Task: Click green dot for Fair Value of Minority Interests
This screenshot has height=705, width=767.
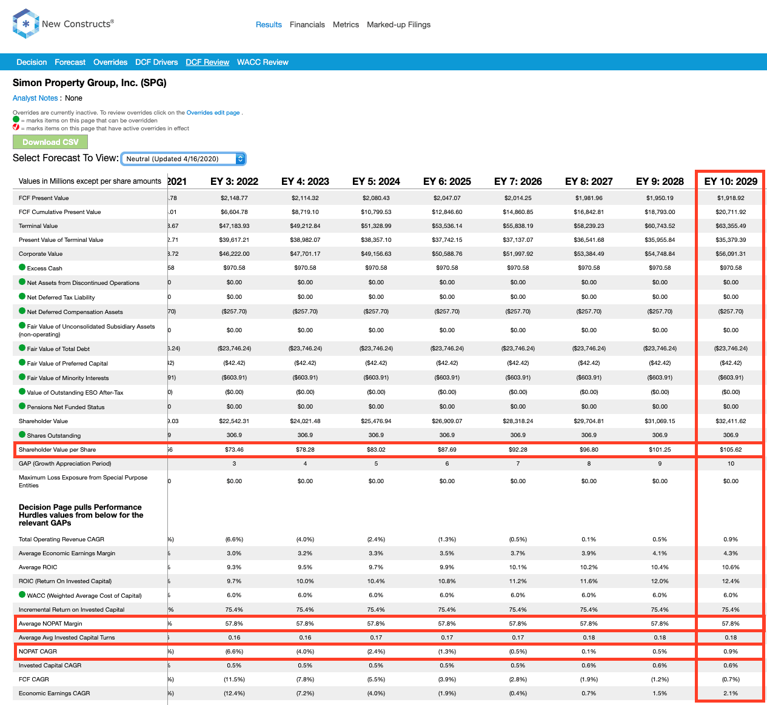Action: [x=22, y=377]
